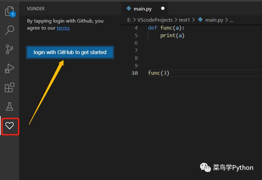Screen dimensions: 262x180
Task: Open the Testing flask icon view
Action: (x=10, y=107)
